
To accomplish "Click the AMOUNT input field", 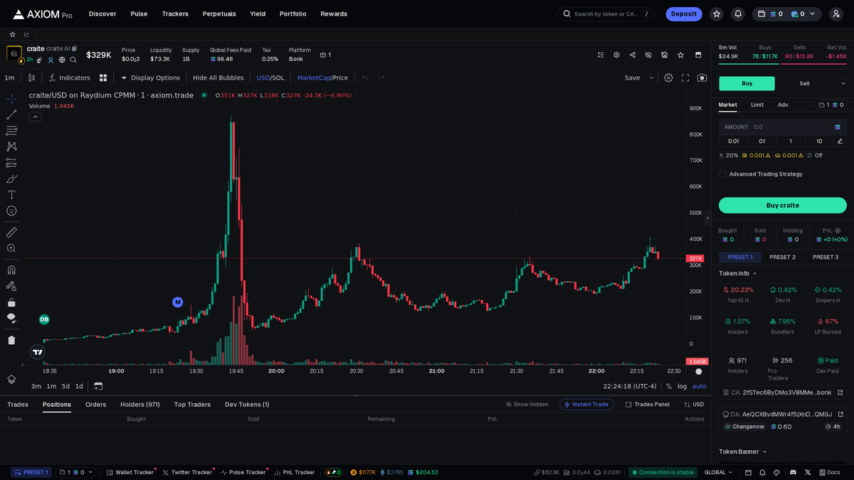I will 783,127.
